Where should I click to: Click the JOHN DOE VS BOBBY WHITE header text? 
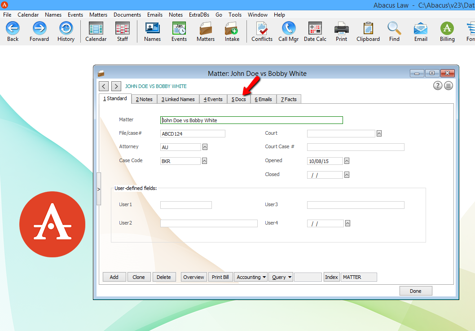coord(156,86)
